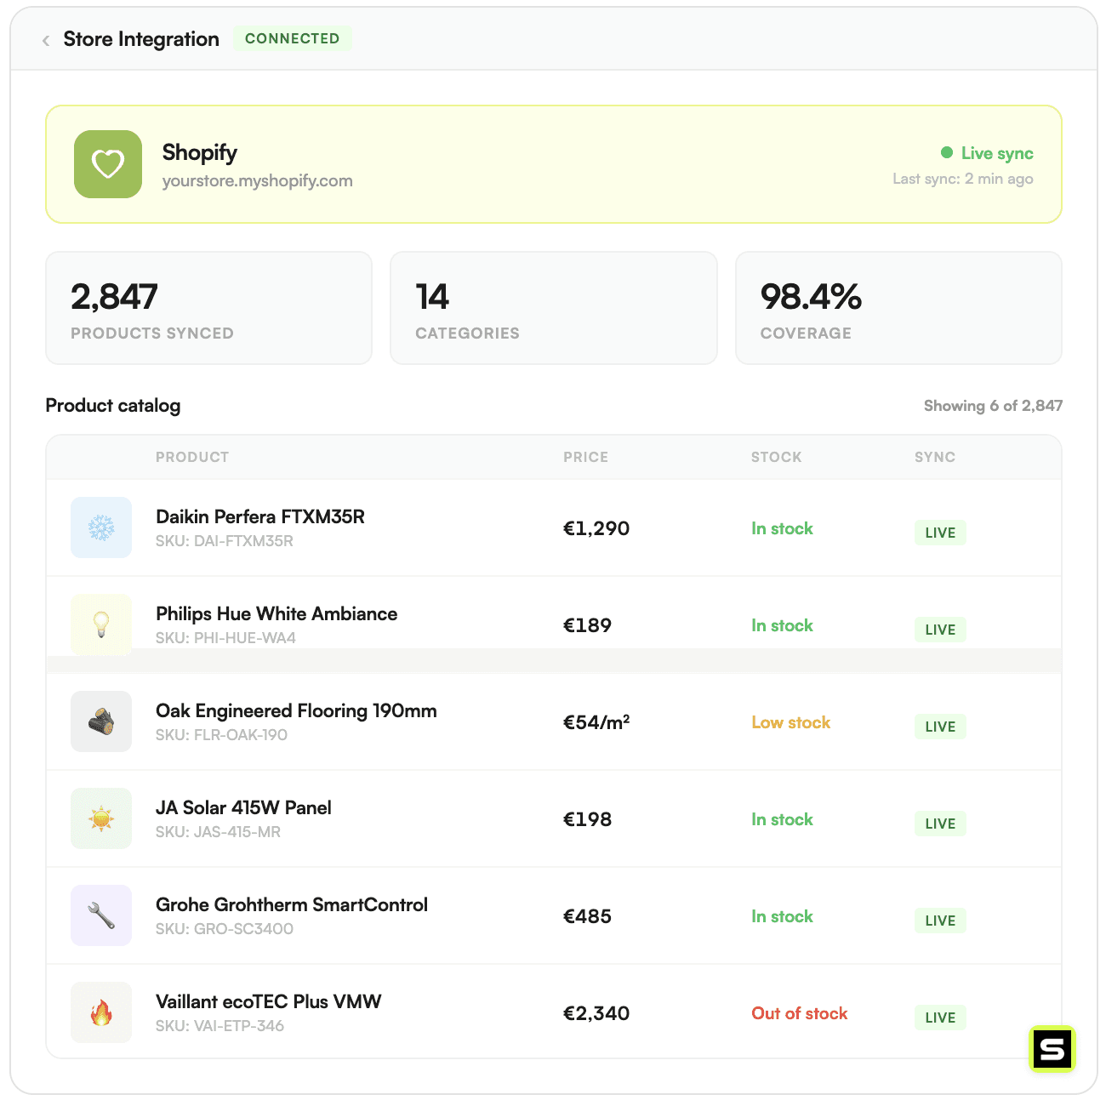The width and height of the screenshot is (1106, 1106).
Task: Open Daikin Perfera FTXM35R product
Action: (260, 516)
